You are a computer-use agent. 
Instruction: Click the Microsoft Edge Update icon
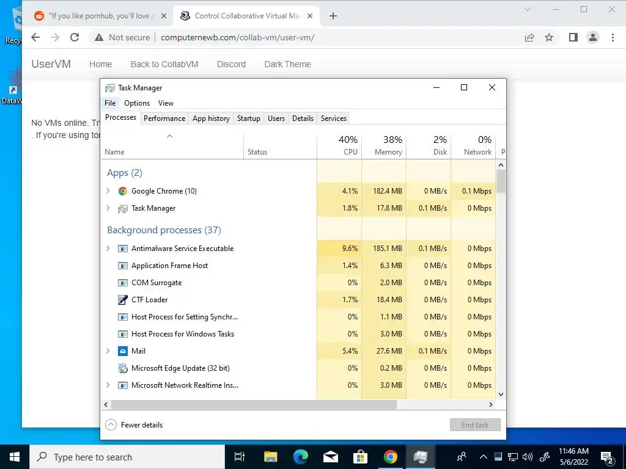tap(122, 368)
